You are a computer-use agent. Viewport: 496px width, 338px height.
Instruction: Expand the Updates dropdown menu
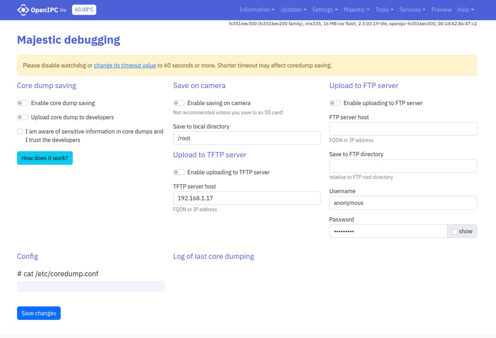pos(293,10)
